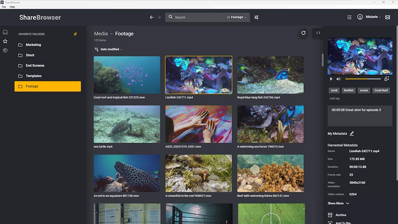398x224 pixels.
Task: Select the Reef-with-swimming-fishes thumbnail
Action: [x=270, y=173]
